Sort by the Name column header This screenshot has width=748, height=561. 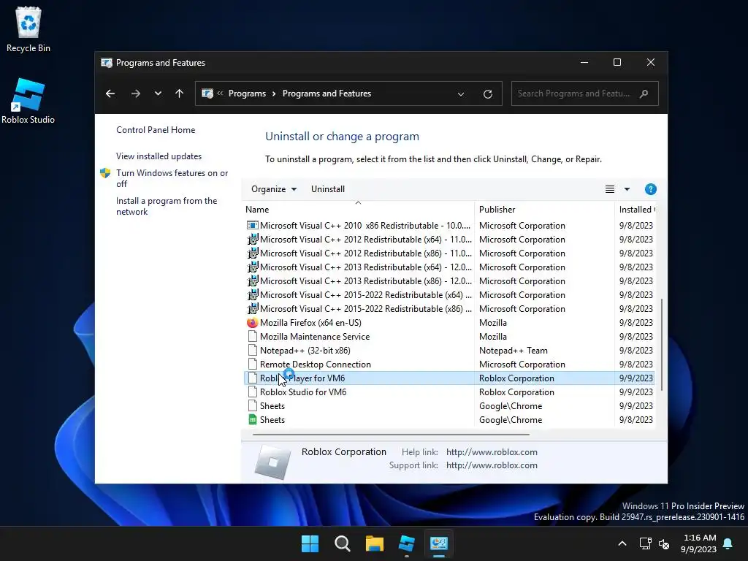pos(359,210)
